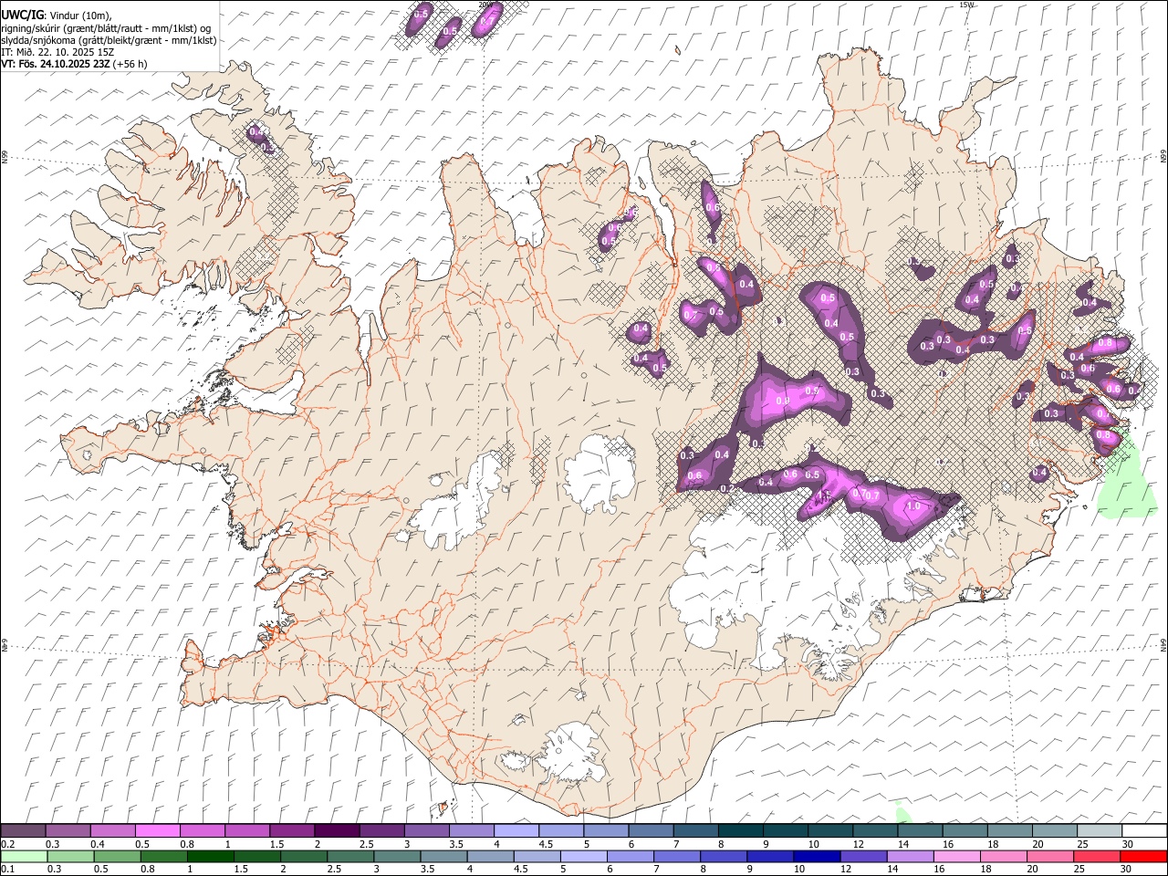Pick the palest green 0.1 swatch in rain scale
Image resolution: width=1168 pixels, height=876 pixels.
tap(24, 856)
